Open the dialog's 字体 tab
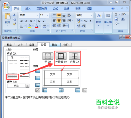 pos(32,45)
